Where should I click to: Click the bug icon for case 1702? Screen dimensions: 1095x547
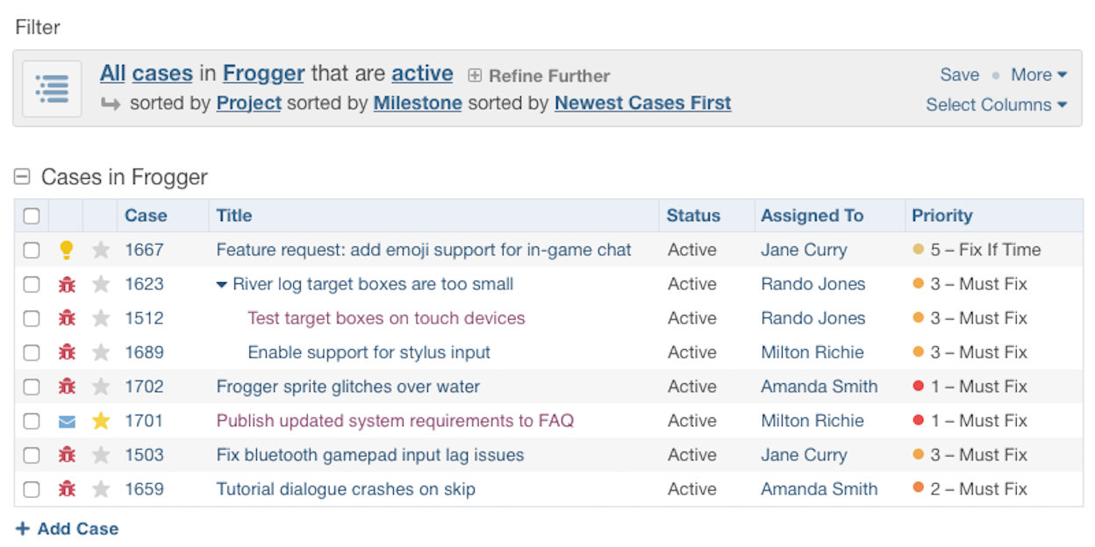pyautogui.click(x=67, y=387)
